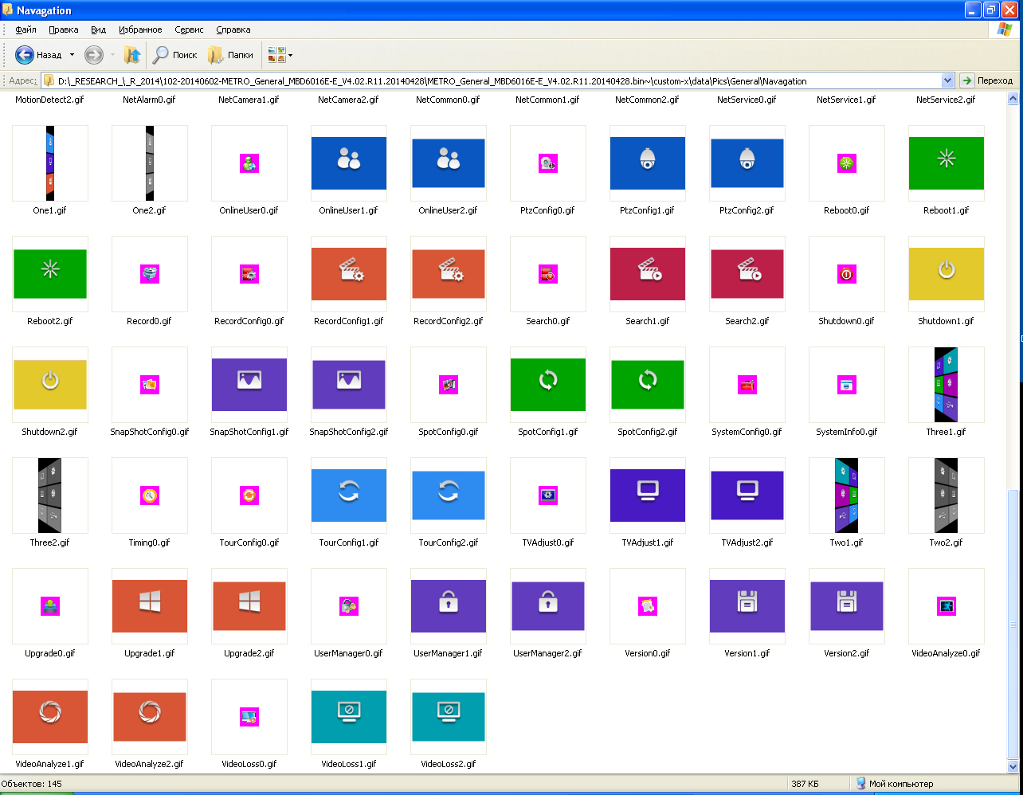Open the Назад history dropdown arrow
The height and width of the screenshot is (795, 1023).
(x=72, y=55)
